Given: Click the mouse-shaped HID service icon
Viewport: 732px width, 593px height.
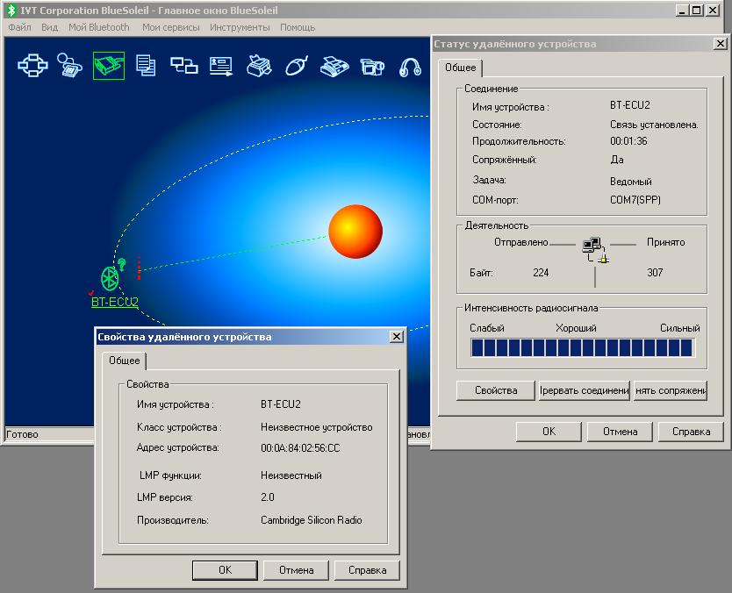Looking at the screenshot, I should pyautogui.click(x=296, y=66).
